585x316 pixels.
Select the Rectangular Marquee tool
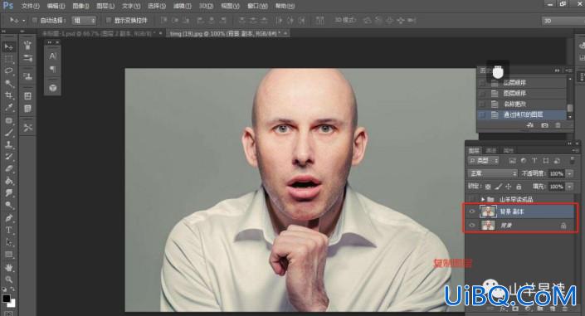[8, 59]
